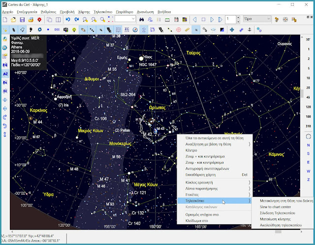The height and width of the screenshot is (245, 315).
Task: Expand 'Ετικέτες' submenu
Action: pos(215,195)
